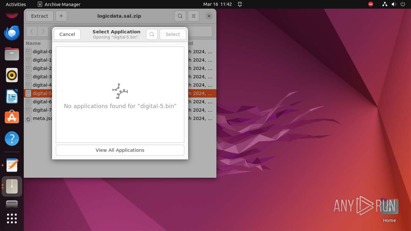Viewport: 411px width, 231px height.
Task: Click binary file icon for digital-0
Action: coord(28,52)
